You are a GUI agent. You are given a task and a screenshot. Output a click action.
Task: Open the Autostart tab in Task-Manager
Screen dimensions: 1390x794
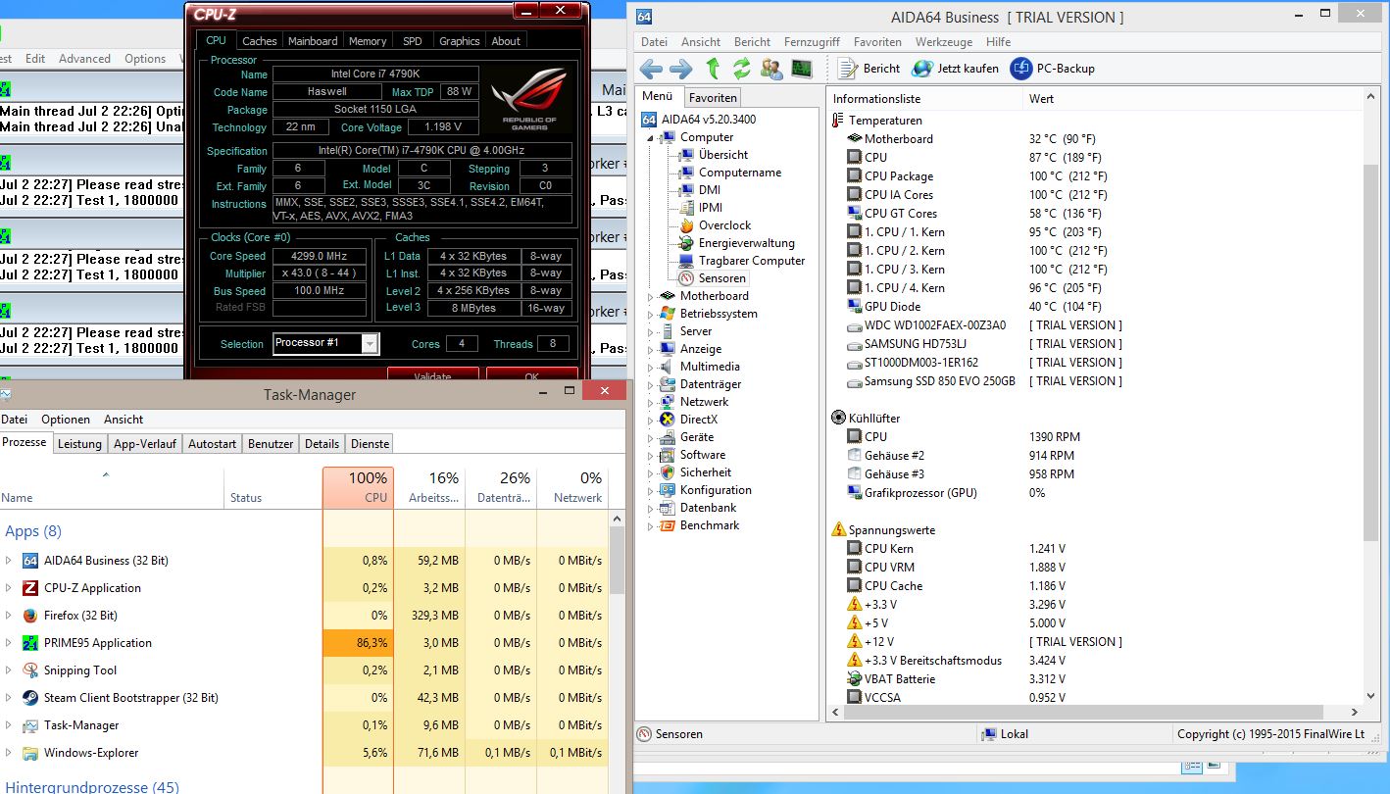click(213, 444)
